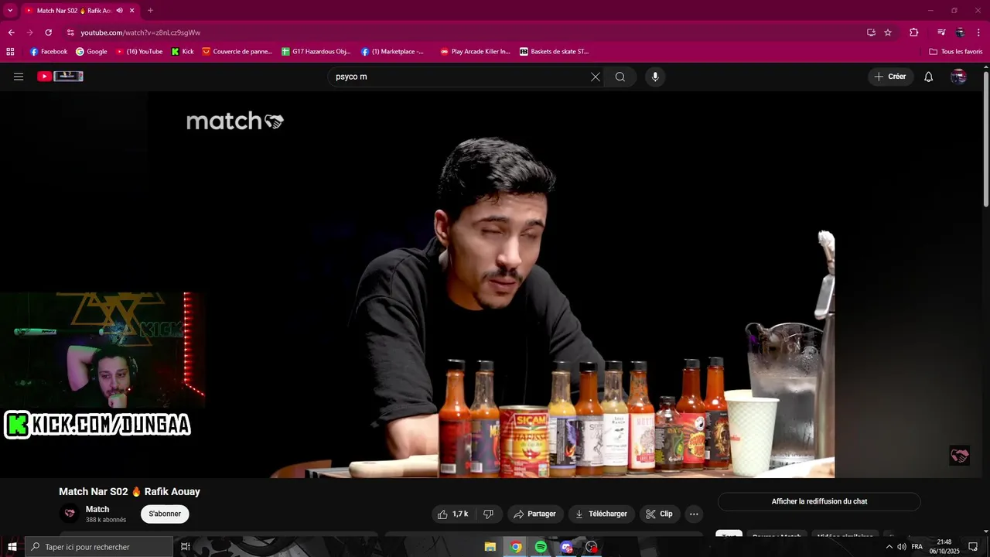Open G17 Hazardous Obj bookmark

316,52
